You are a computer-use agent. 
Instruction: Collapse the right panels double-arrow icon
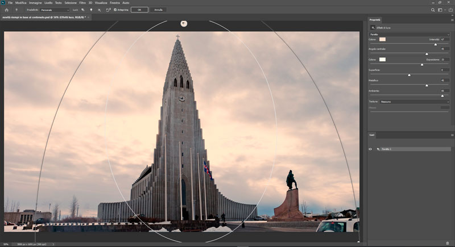tap(452, 15)
